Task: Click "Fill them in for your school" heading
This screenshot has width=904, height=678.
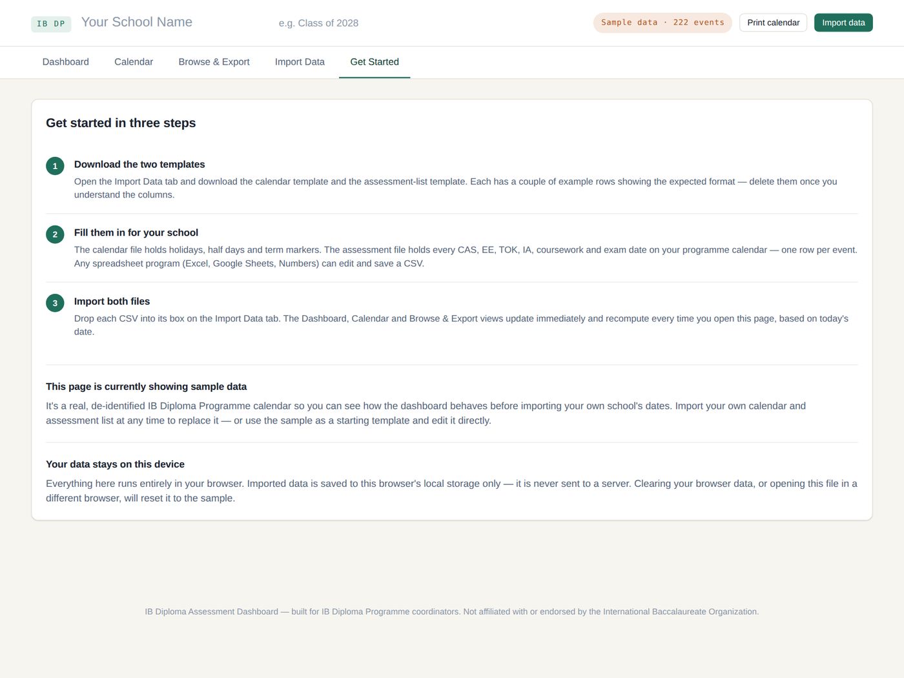Action: [x=136, y=232]
